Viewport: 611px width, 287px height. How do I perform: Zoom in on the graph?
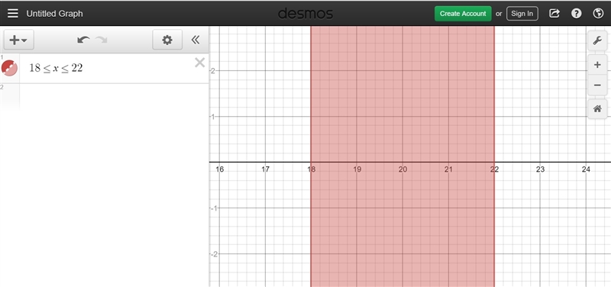[597, 65]
